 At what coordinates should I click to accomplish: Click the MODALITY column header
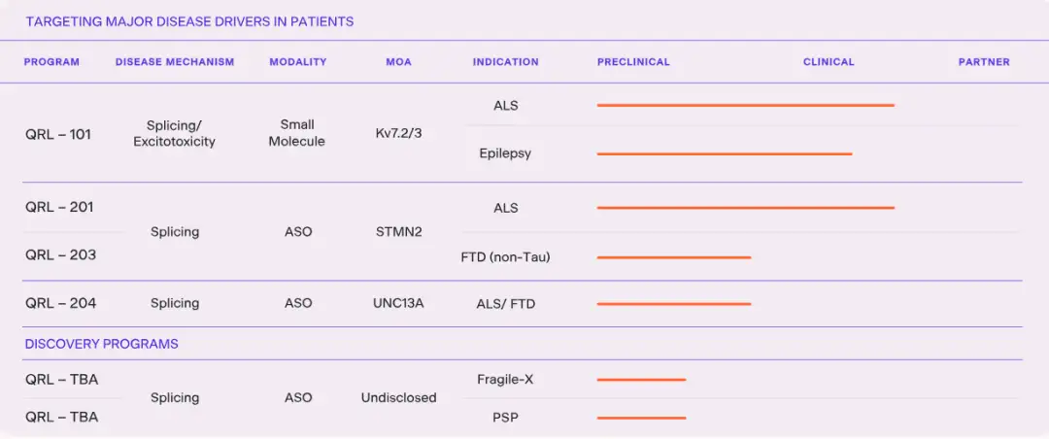tap(298, 61)
